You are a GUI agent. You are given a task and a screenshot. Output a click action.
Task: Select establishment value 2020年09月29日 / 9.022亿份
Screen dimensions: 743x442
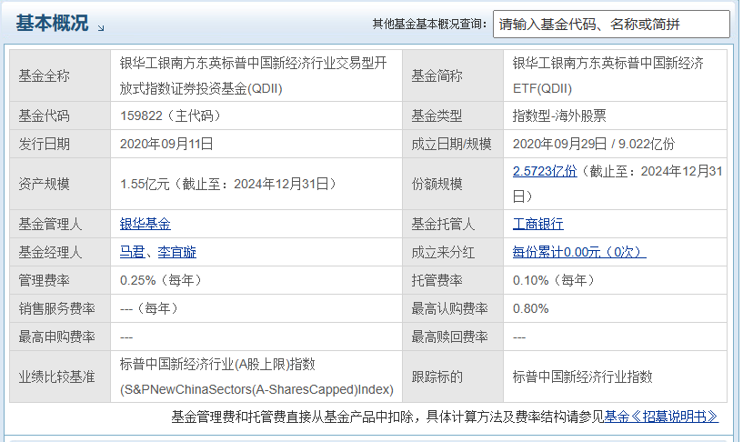[x=594, y=144]
